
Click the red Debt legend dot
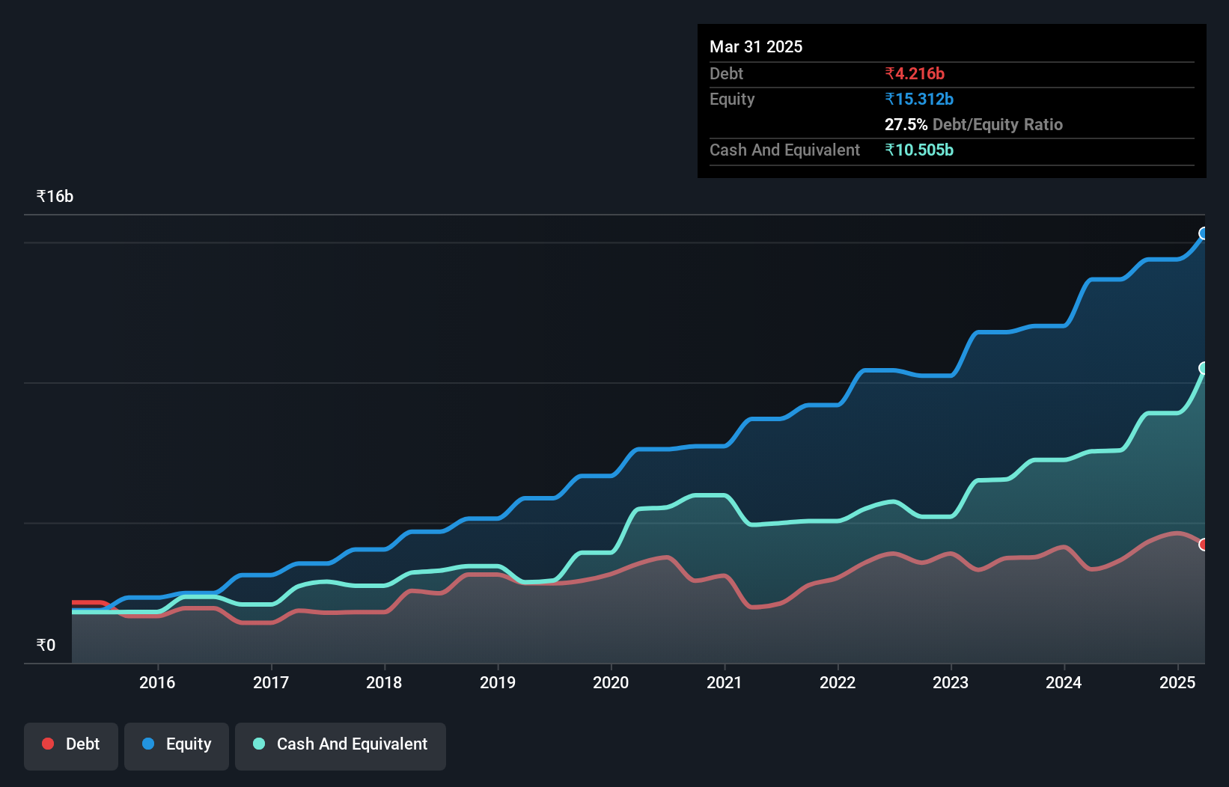48,744
